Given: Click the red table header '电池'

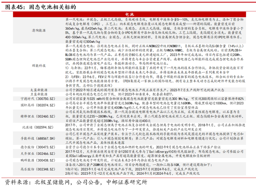Looking at the screenshot, I should 129,14.
